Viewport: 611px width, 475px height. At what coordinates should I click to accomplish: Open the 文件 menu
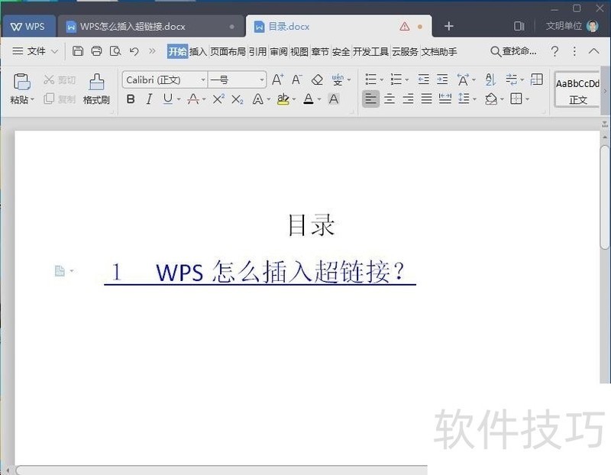pyautogui.click(x=37, y=51)
